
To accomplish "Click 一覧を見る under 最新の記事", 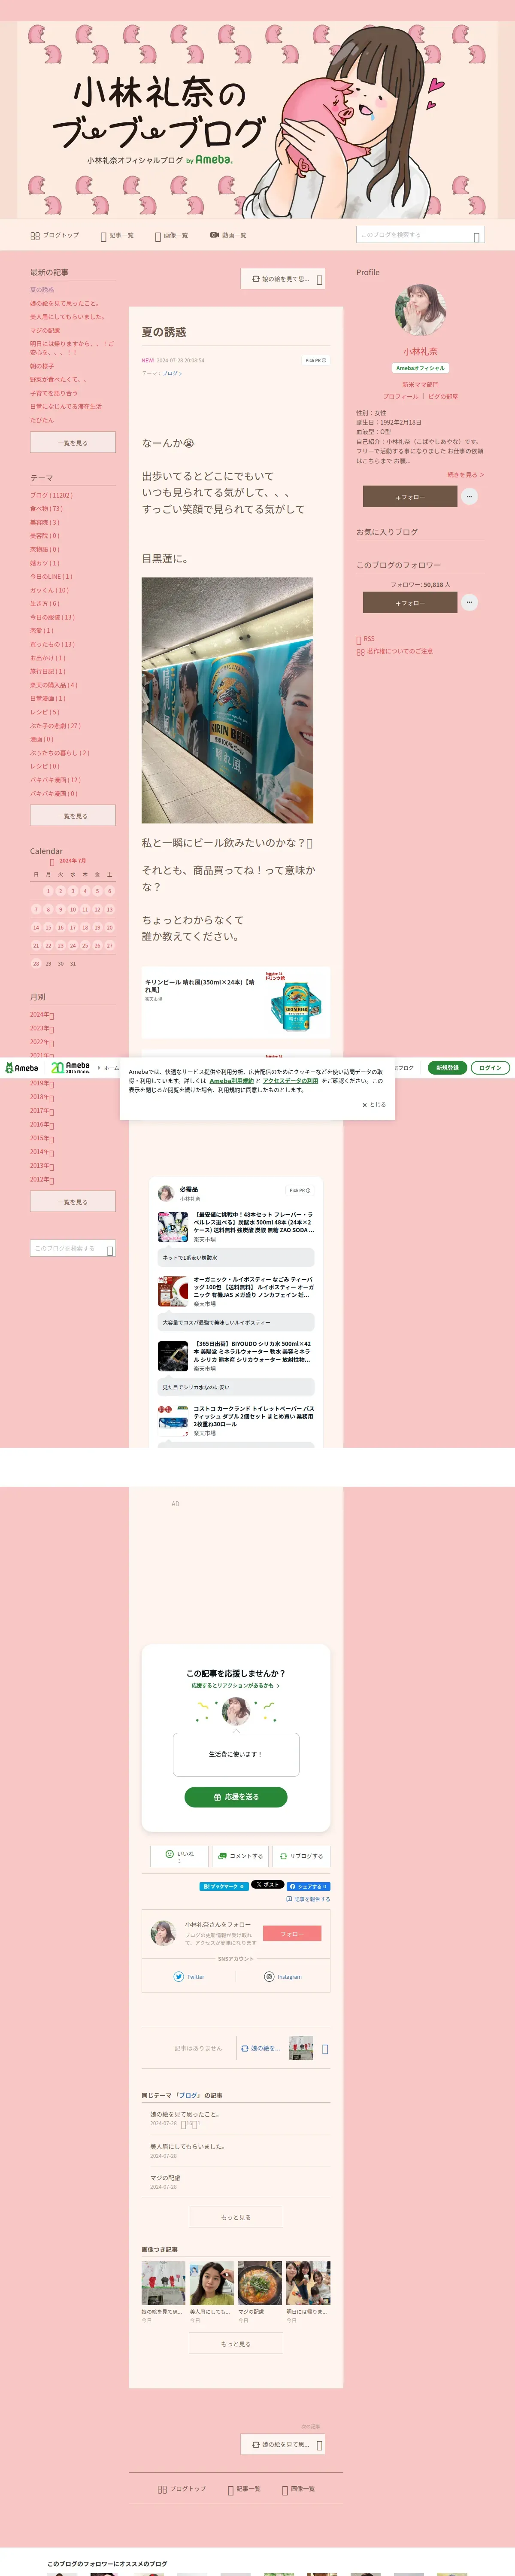I will click(73, 442).
